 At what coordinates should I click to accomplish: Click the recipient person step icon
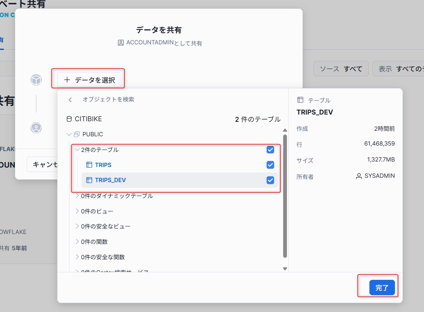(x=36, y=128)
